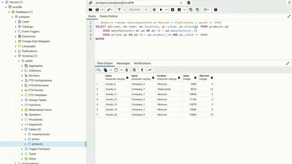Select the Materialized Views tree item

(x=40, y=110)
